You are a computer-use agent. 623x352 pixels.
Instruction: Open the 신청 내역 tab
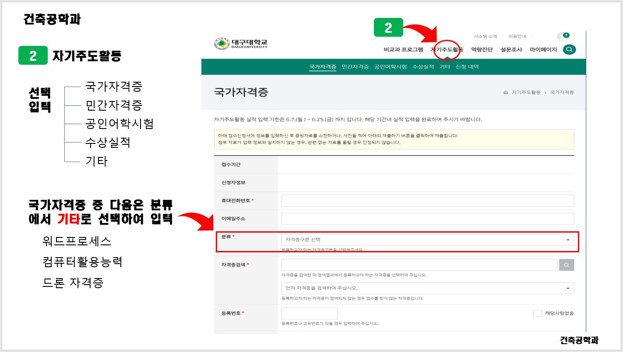click(467, 67)
